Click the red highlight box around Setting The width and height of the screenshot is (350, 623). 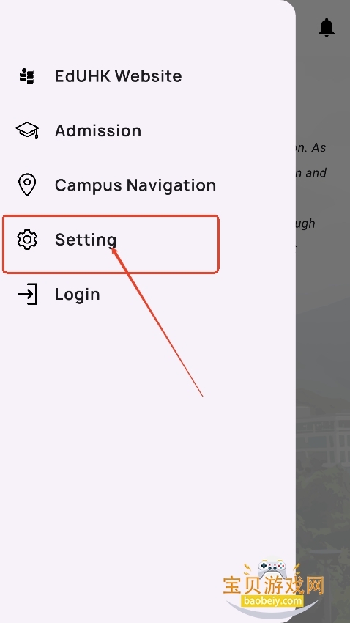point(111,244)
